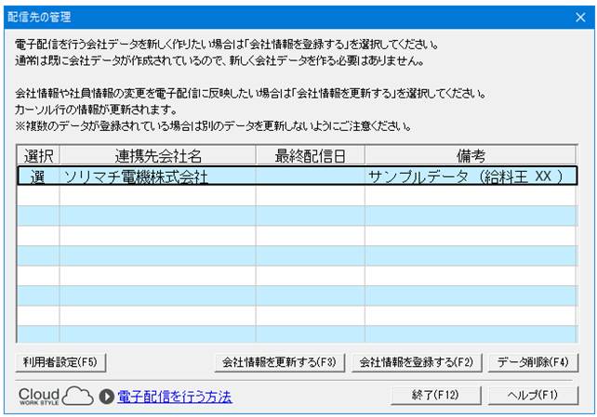Click the 最終配信日 column header
The width and height of the screenshot is (597, 417).
(x=311, y=155)
